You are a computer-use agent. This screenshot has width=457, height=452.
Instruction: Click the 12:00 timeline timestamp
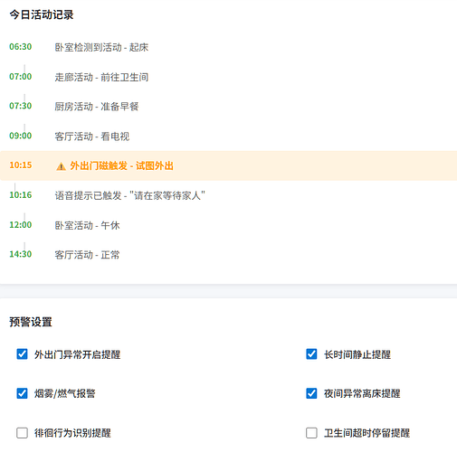coord(21,225)
